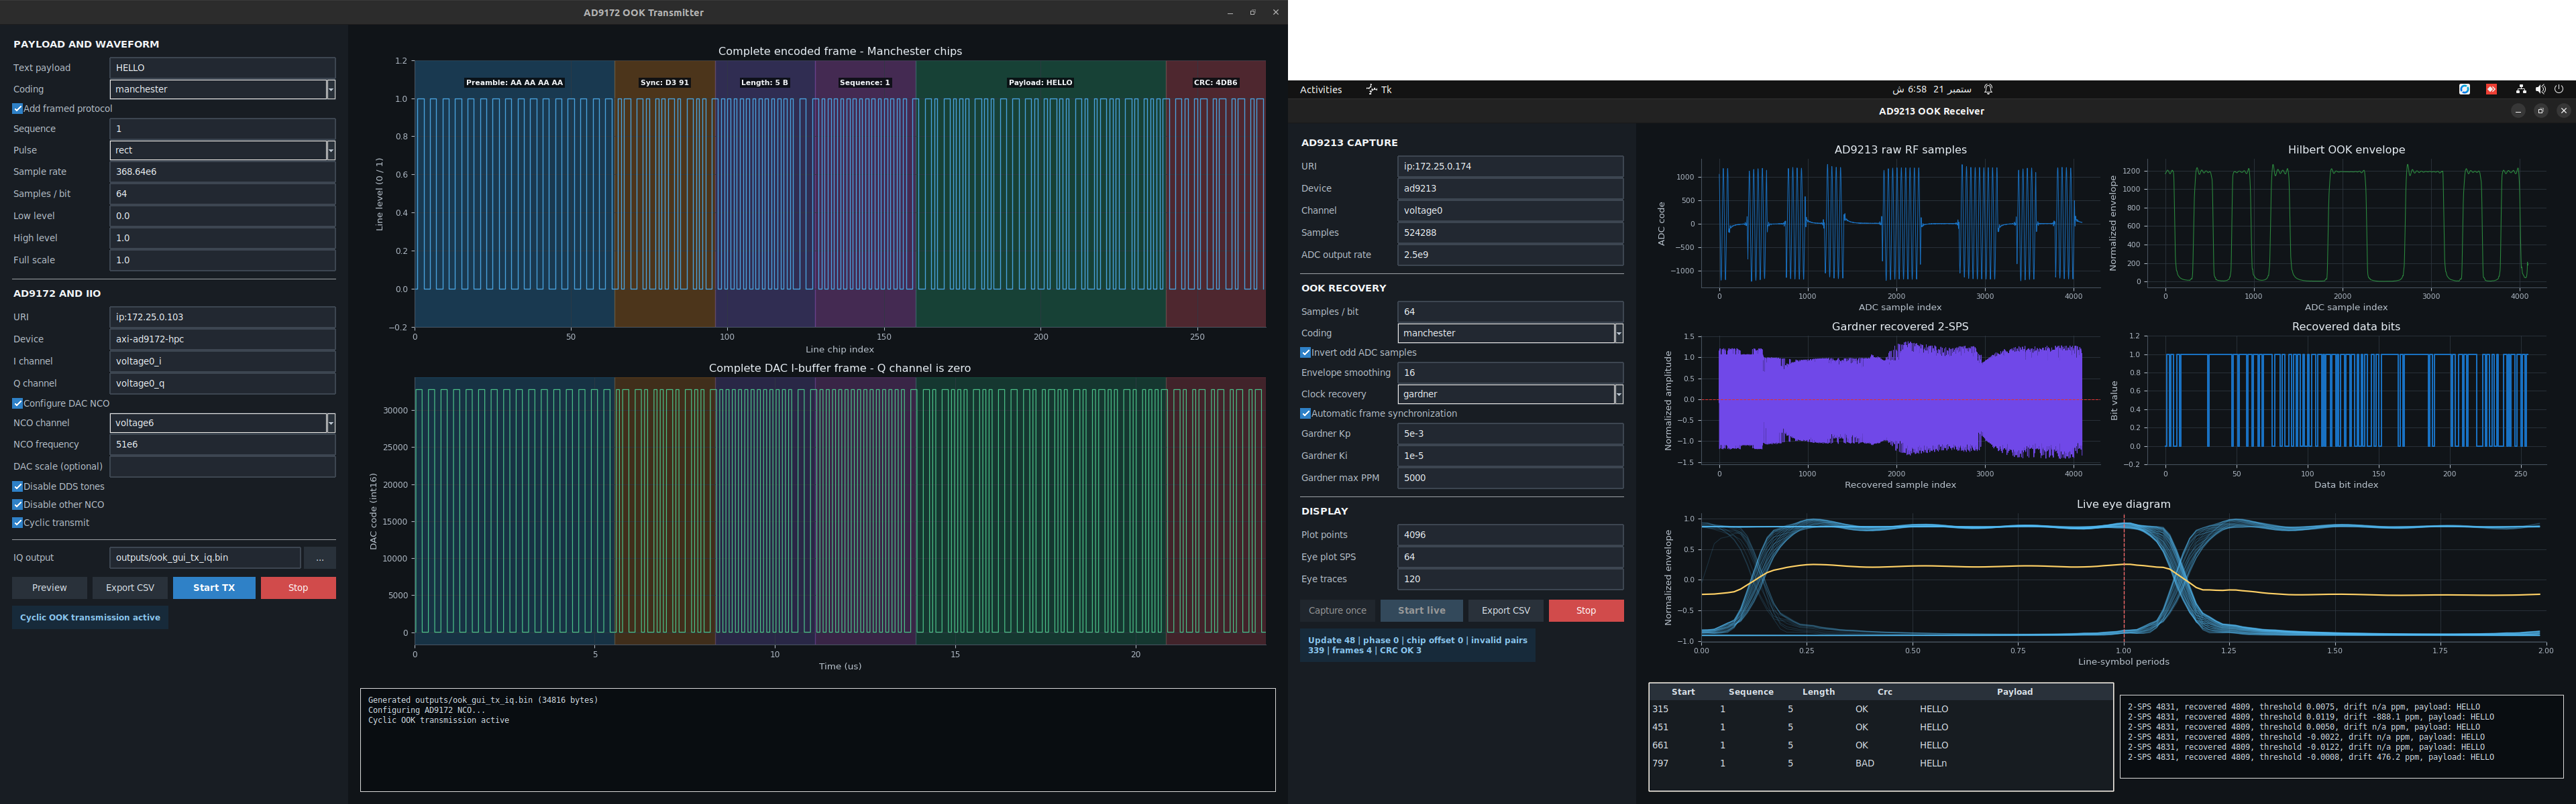Click the Q channel field
This screenshot has width=2576, height=804.
[x=222, y=383]
